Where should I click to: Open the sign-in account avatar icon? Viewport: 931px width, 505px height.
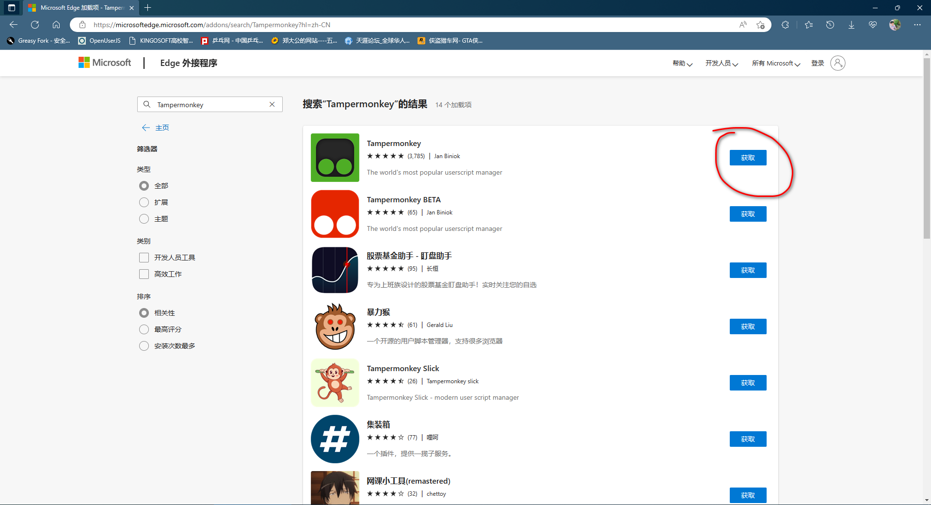pos(838,63)
